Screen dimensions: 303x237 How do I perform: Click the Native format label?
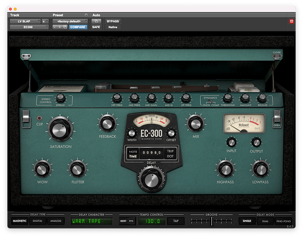coord(113,27)
